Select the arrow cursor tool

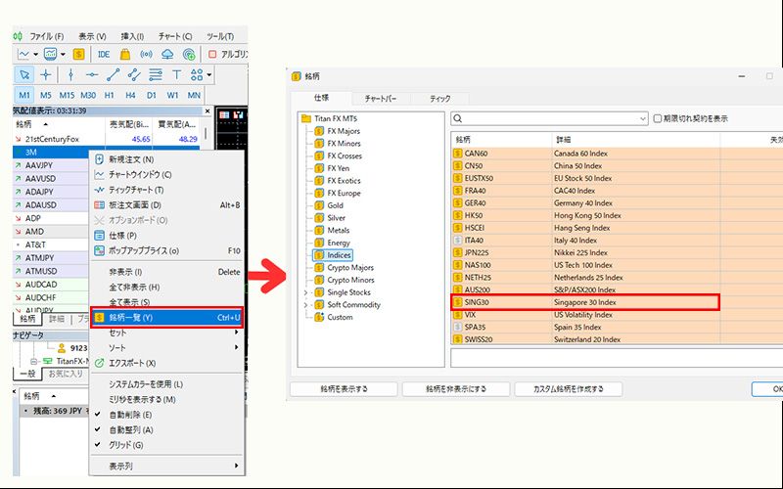[24, 74]
